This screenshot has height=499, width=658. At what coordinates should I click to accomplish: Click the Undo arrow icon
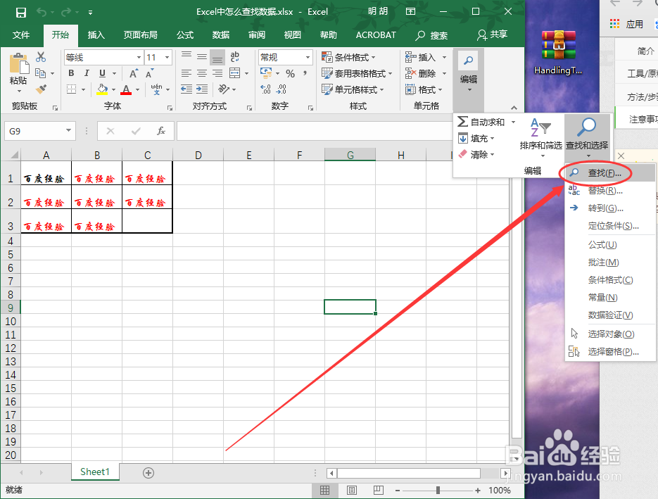(x=42, y=12)
